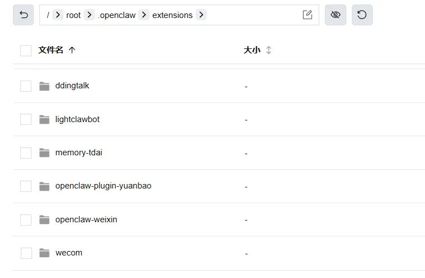Click the edit path pencil icon
Image resolution: width=425 pixels, height=278 pixels.
[x=307, y=15]
